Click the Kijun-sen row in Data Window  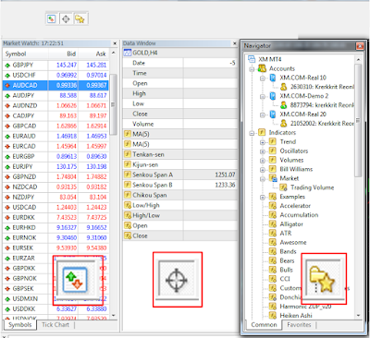click(x=179, y=164)
